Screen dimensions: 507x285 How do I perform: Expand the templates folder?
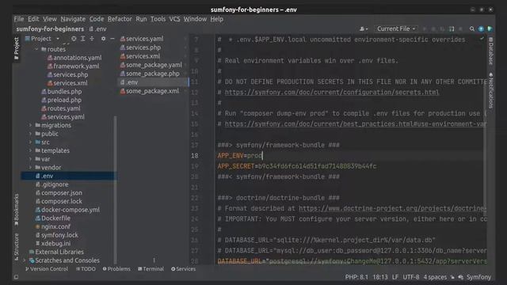pyautogui.click(x=30, y=150)
